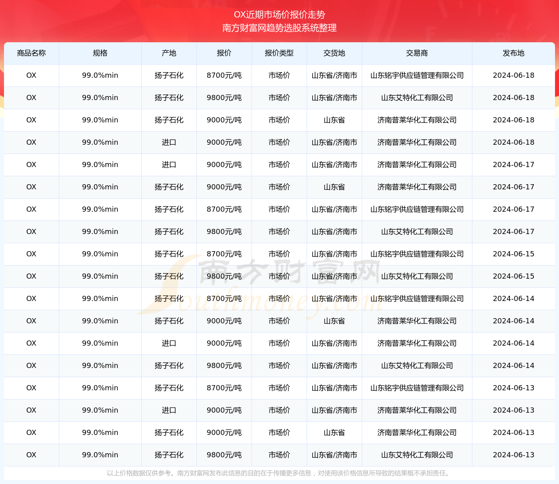This screenshot has width=559, height=484.
Task: Select the 报价类型 column header
Action: point(279,53)
